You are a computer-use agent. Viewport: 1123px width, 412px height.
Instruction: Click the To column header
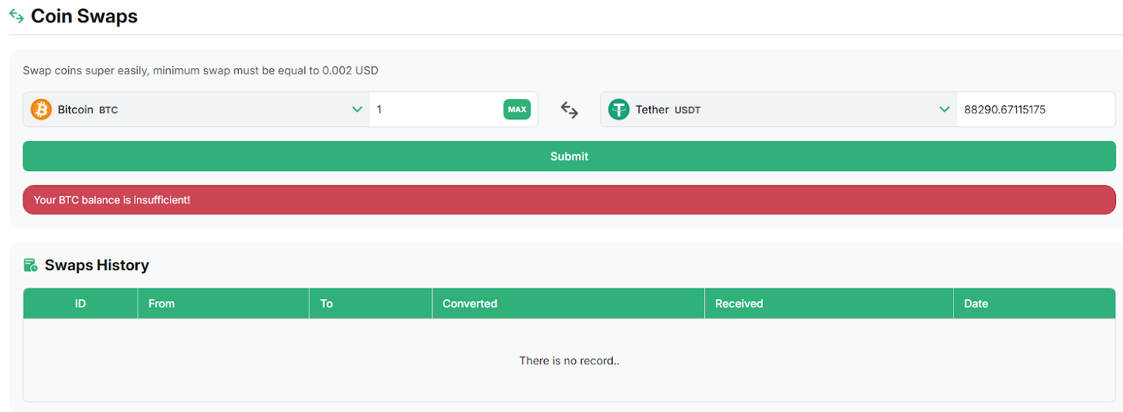click(x=371, y=304)
